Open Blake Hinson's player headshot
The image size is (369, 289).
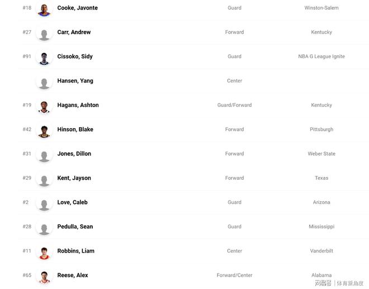44,129
